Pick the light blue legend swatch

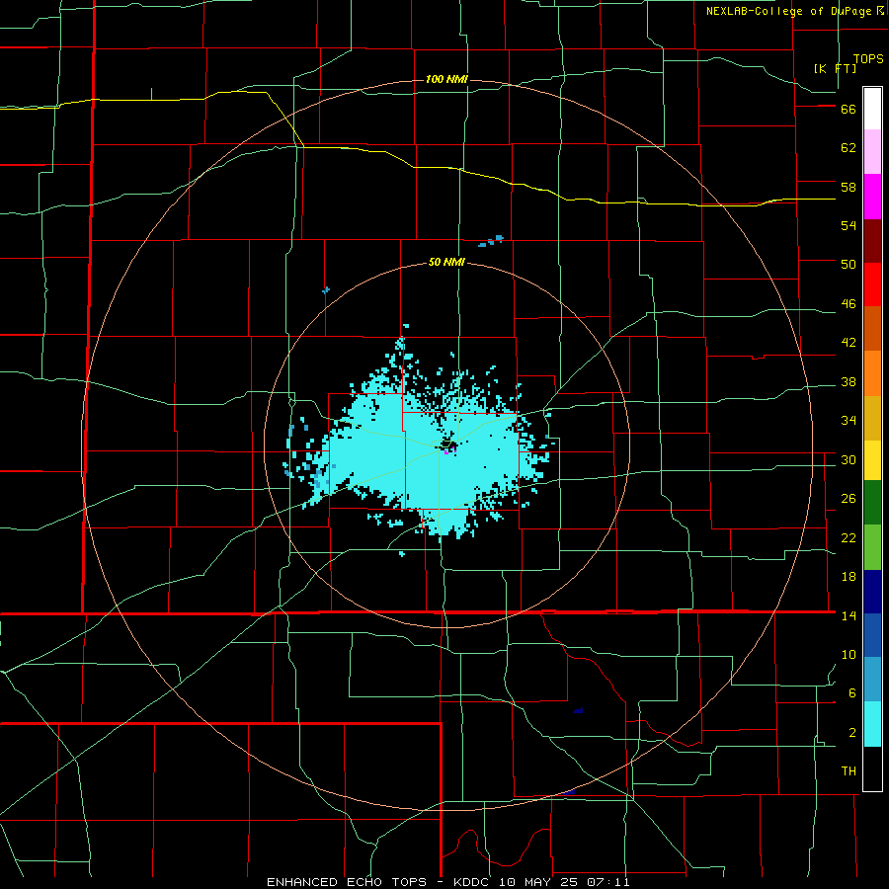(872, 680)
